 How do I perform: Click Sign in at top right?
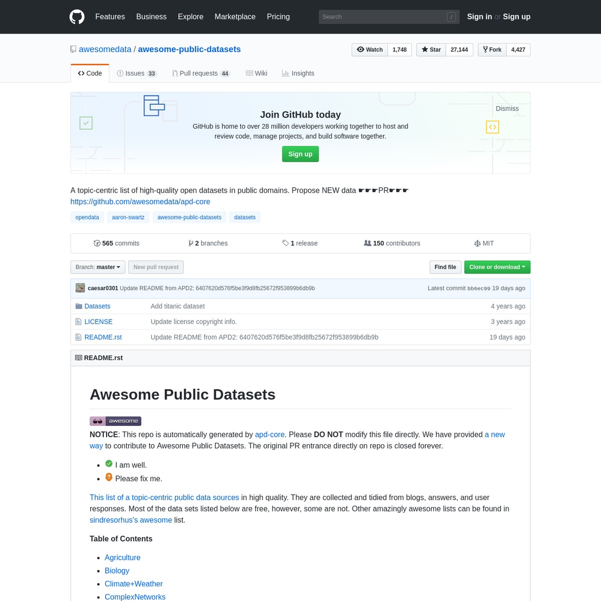[479, 17]
